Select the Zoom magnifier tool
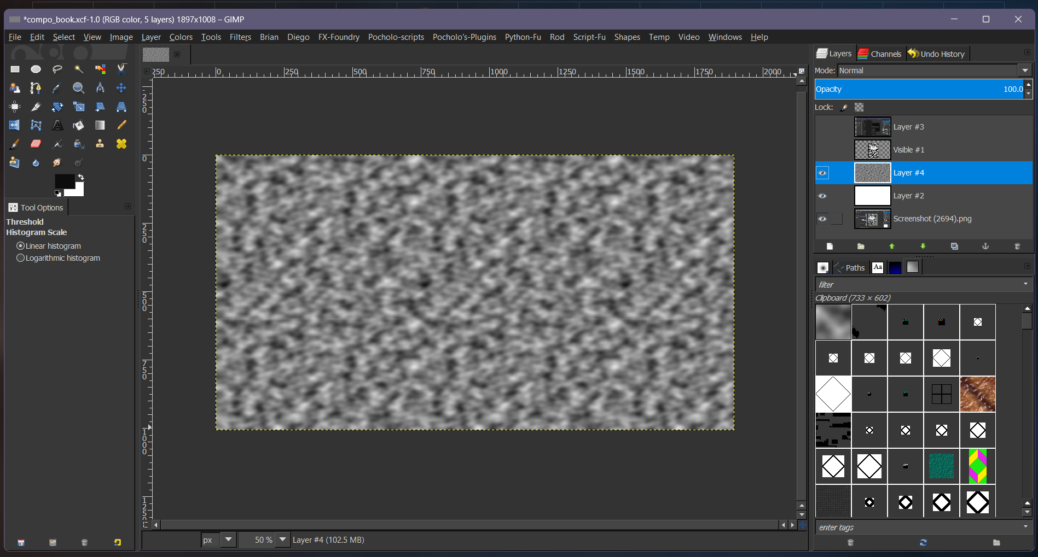Viewport: 1038px width, 557px height. [79, 88]
